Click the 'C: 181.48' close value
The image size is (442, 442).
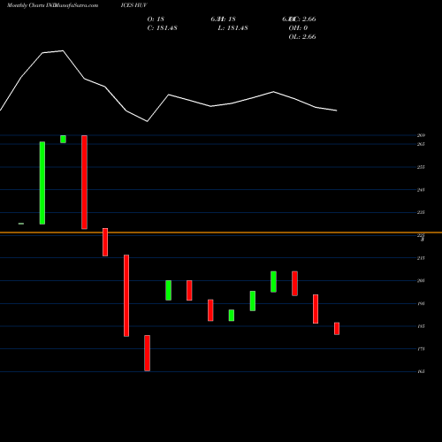pos(162,27)
